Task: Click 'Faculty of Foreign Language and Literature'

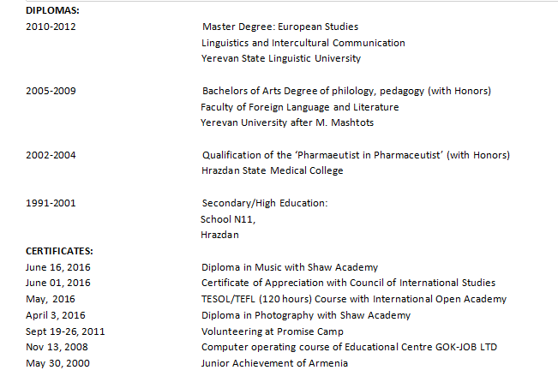Action: click(x=299, y=107)
